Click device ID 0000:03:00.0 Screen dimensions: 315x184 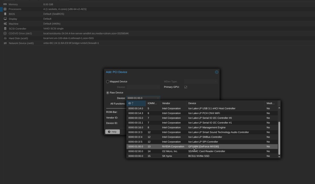(136, 156)
